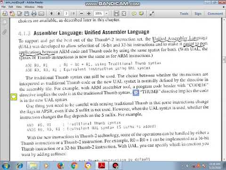Open the email envelope icon

pyautogui.click(x=41, y=14)
